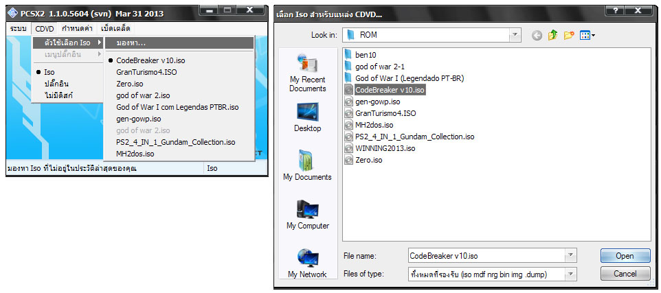Pick GranTurismo4.ISO from recent ISO menu
Screen dimensions: 661x293
(x=179, y=73)
